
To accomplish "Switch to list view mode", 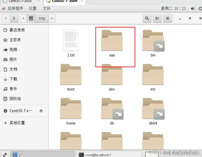I will (x=157, y=18).
